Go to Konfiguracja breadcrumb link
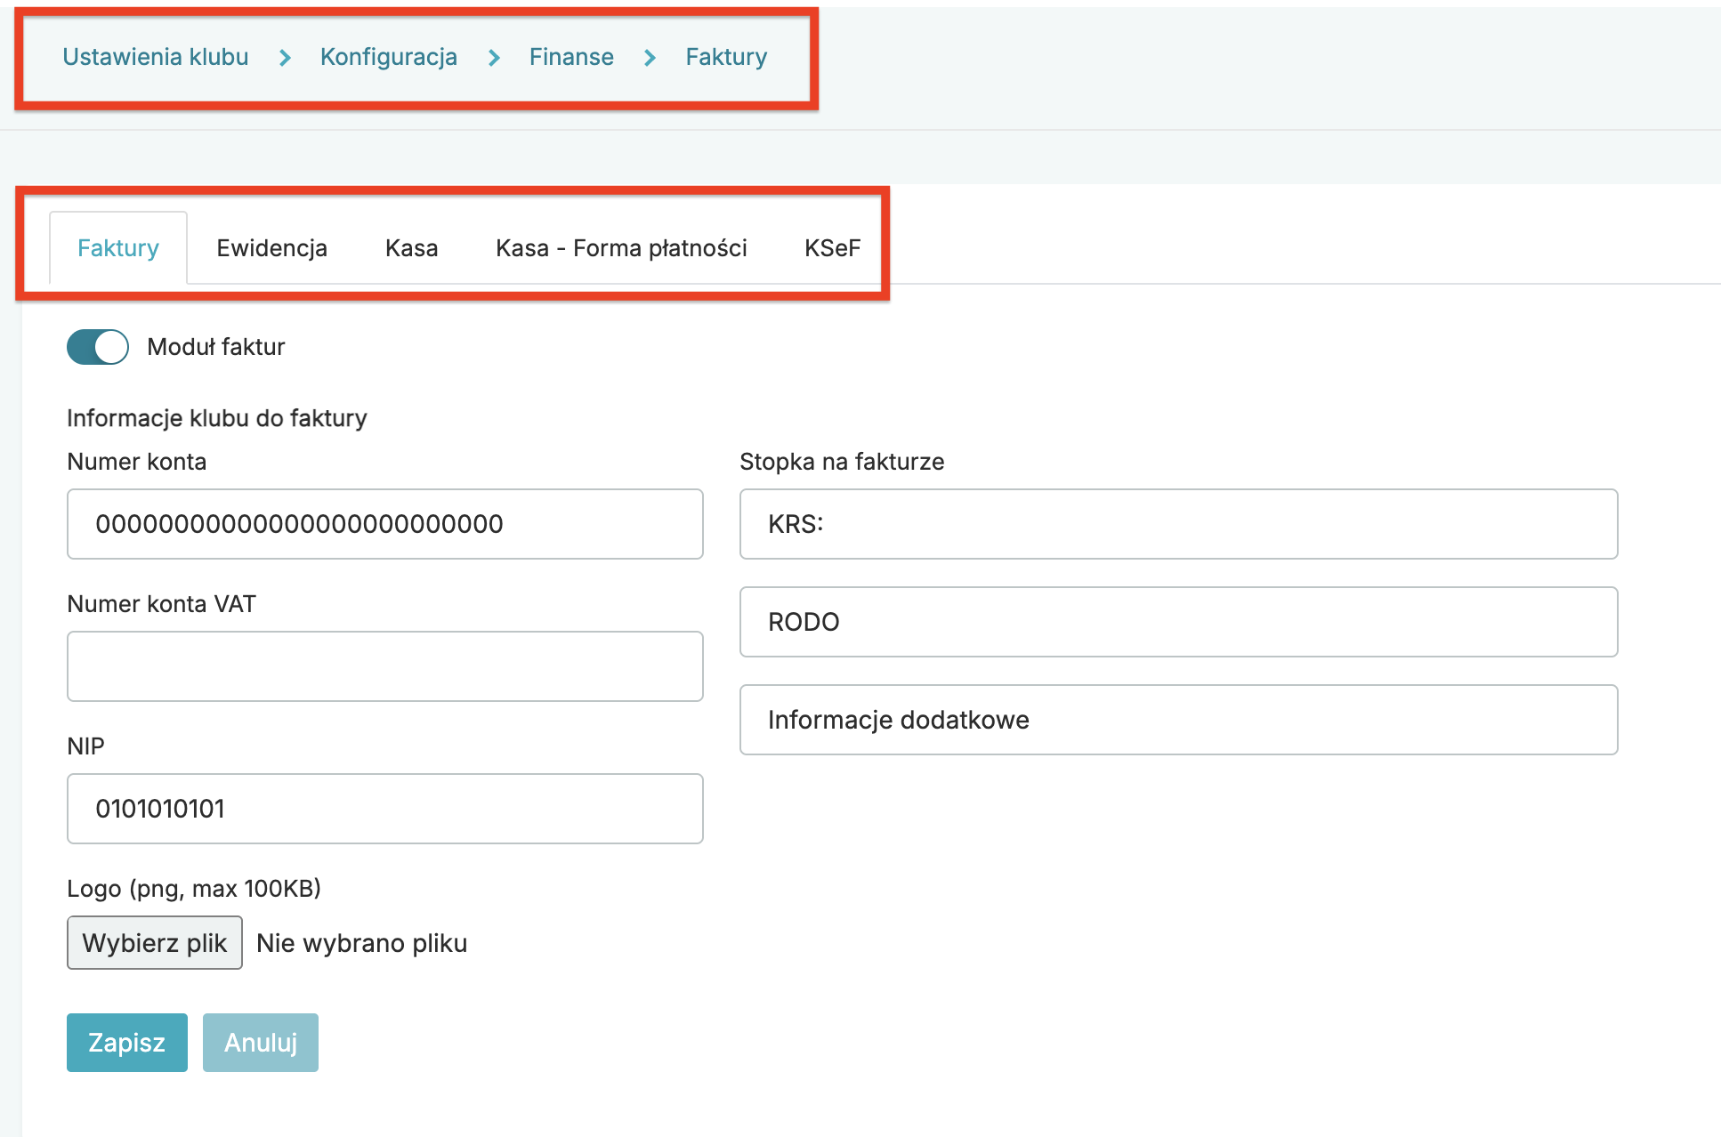The height and width of the screenshot is (1137, 1721). click(388, 57)
